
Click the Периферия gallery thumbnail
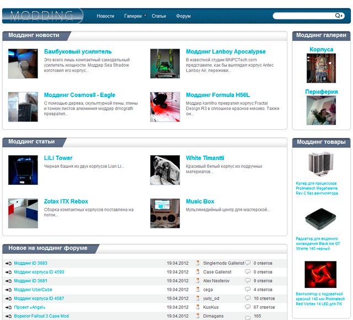pyautogui.click(x=321, y=110)
